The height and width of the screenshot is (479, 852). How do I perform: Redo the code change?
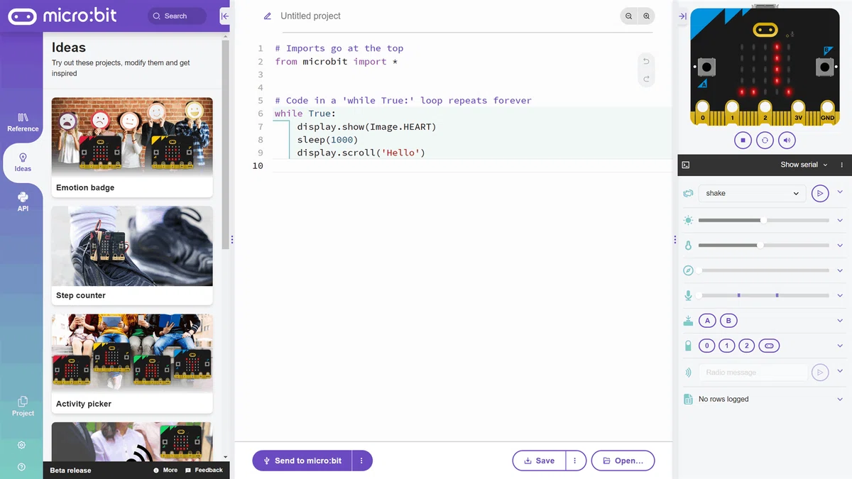[x=646, y=79]
